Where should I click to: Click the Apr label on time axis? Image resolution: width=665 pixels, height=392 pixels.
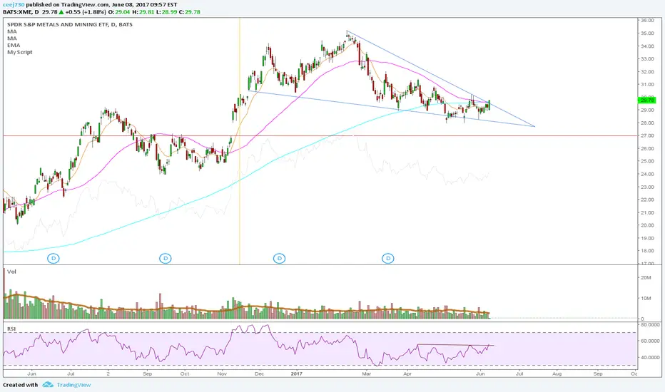tap(407, 373)
